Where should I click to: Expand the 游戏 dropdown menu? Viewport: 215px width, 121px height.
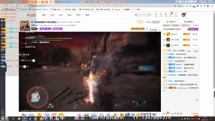click(x=79, y=15)
